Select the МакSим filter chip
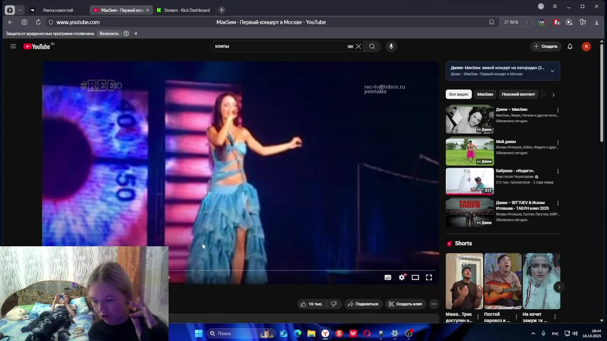The width and height of the screenshot is (607, 341). pos(485,94)
